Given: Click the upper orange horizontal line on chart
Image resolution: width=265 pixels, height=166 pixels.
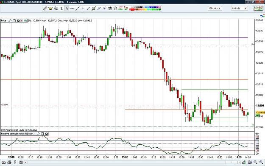Looking at the screenshot, I should point(124,79).
